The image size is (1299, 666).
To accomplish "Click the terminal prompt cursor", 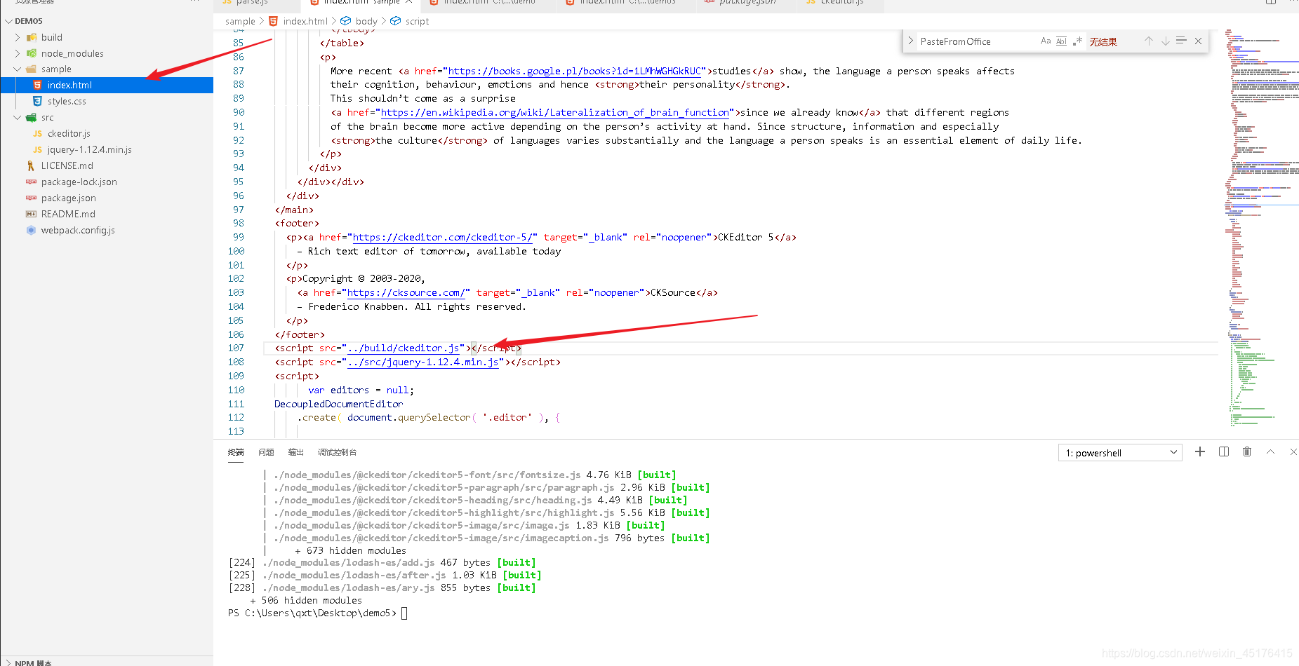I will [x=404, y=613].
